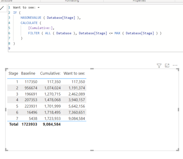Click inside the DAX formula editor
This screenshot has width=183, height=159.
[x=95, y=28]
